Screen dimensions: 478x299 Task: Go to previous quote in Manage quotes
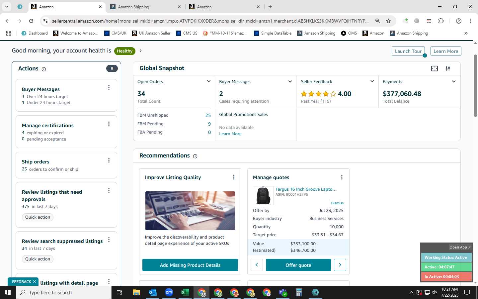(x=257, y=265)
